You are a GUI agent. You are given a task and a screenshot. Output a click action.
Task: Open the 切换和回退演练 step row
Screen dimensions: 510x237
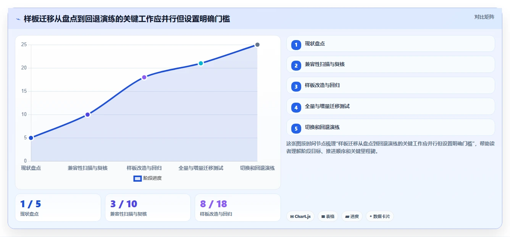coord(391,127)
